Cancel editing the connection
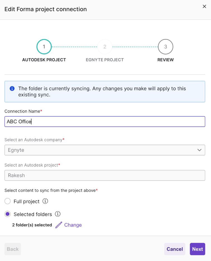 [175, 249]
